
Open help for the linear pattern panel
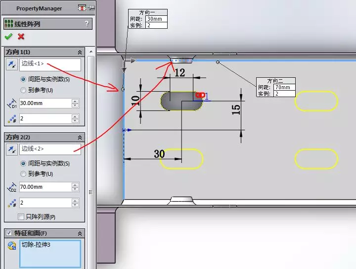click(x=87, y=23)
